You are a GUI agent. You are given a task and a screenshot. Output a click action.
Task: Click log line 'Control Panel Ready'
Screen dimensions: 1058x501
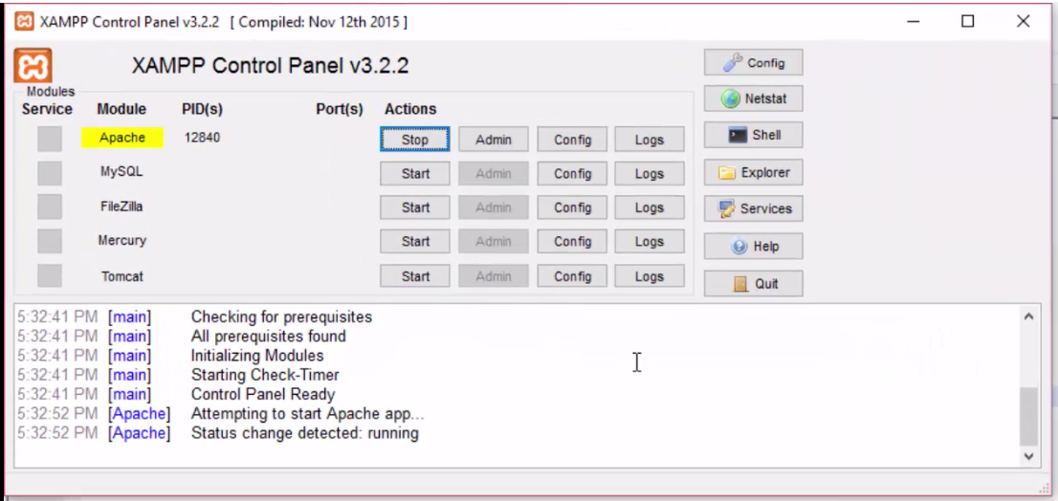coord(263,395)
